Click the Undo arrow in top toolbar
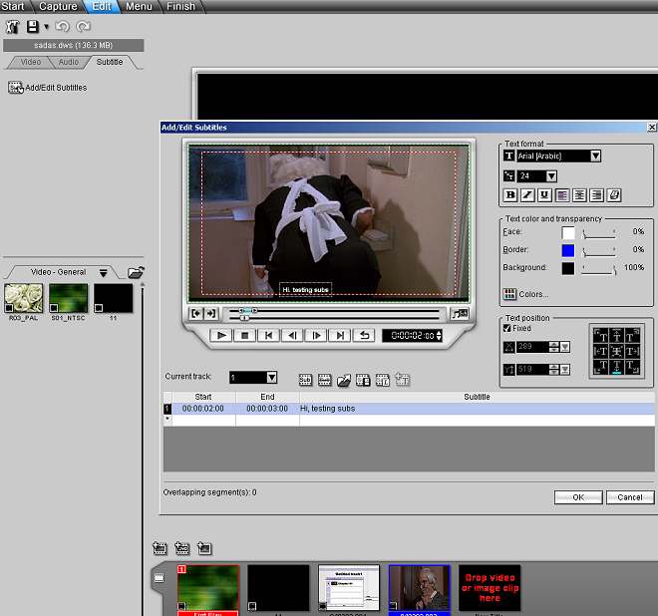 point(62,27)
